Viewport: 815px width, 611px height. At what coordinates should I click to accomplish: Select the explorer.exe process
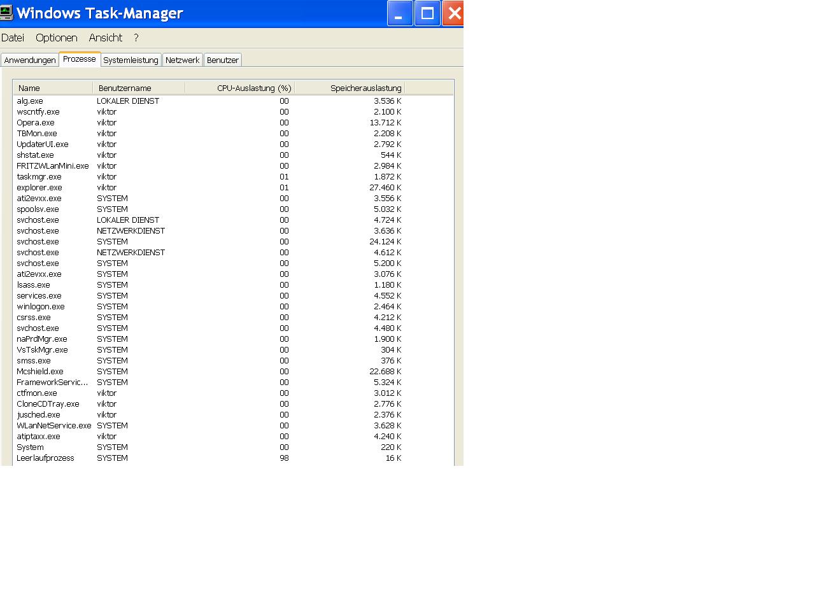[233, 188]
